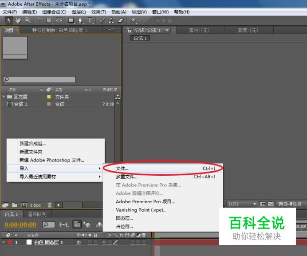Viewport: 307px width, 256px height.
Task: Open the Project panel options menu icon
Action: point(111,30)
